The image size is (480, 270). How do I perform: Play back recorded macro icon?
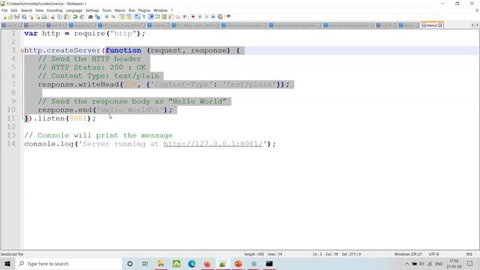206,16
